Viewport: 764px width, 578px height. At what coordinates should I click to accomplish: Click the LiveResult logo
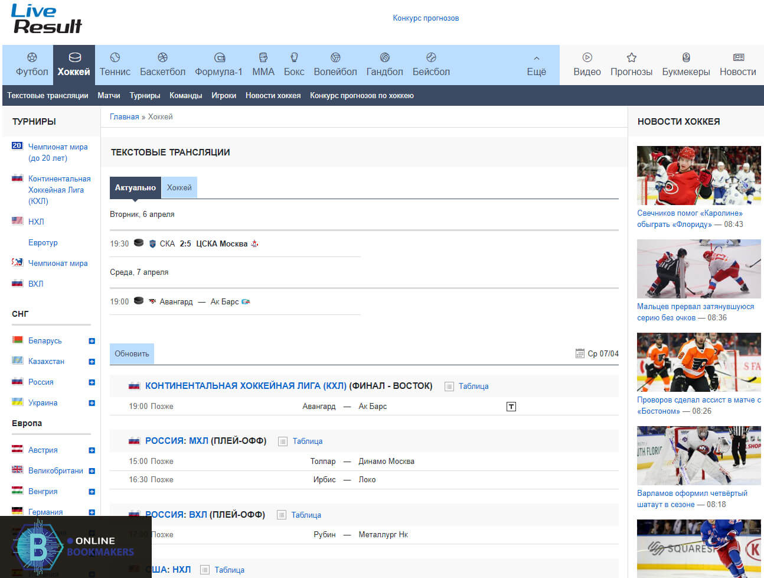47,19
